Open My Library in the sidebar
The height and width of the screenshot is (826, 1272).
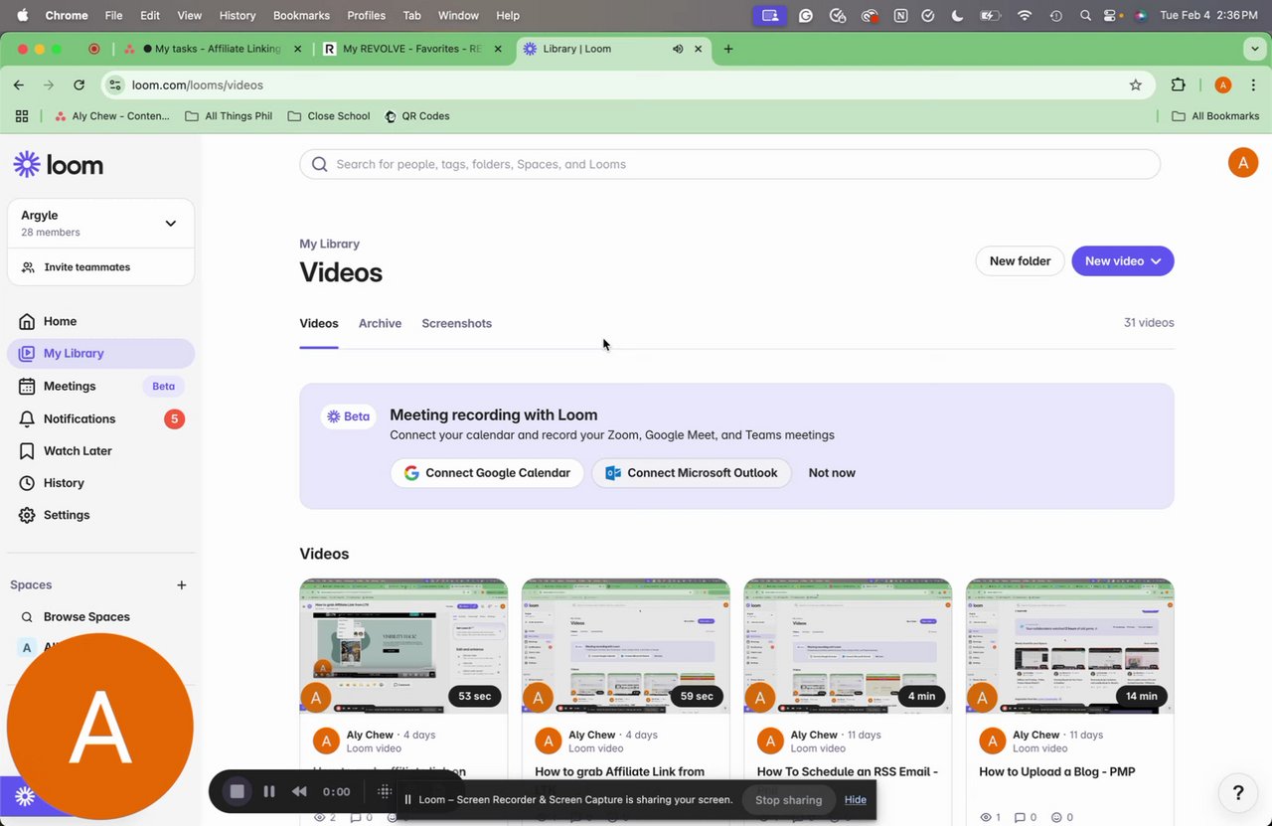tap(100, 353)
